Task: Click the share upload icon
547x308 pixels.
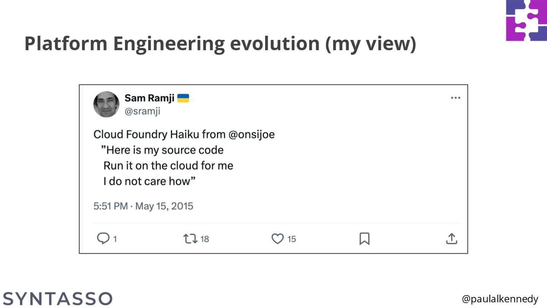Action: (x=451, y=239)
